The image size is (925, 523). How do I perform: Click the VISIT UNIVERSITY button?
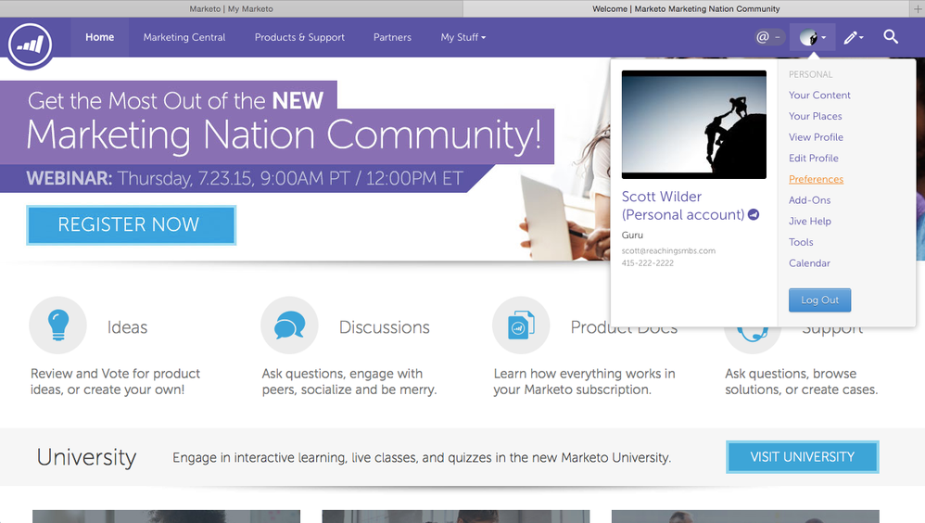[x=803, y=457]
